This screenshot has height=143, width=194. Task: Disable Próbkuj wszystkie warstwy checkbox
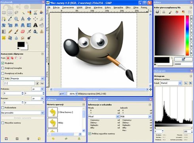click(90, 134)
